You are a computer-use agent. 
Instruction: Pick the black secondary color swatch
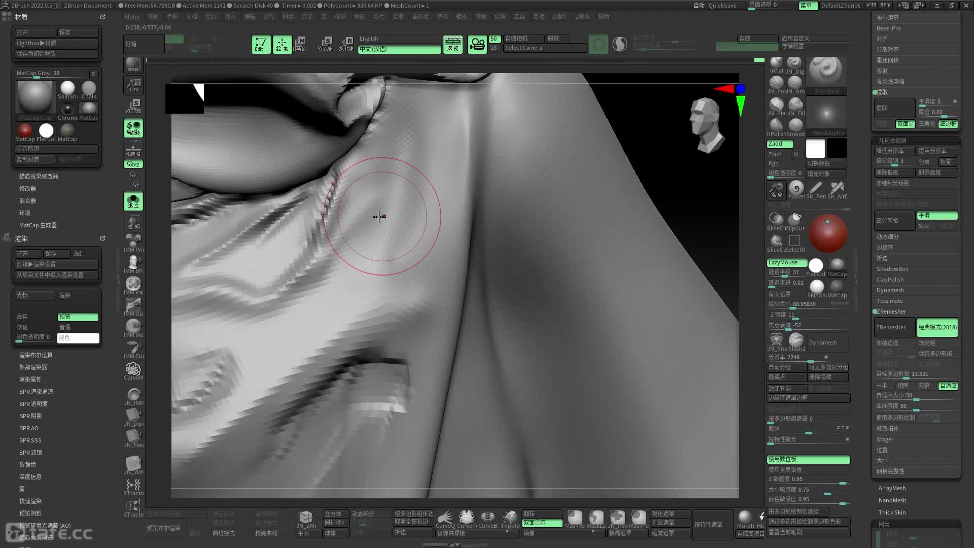coord(837,148)
